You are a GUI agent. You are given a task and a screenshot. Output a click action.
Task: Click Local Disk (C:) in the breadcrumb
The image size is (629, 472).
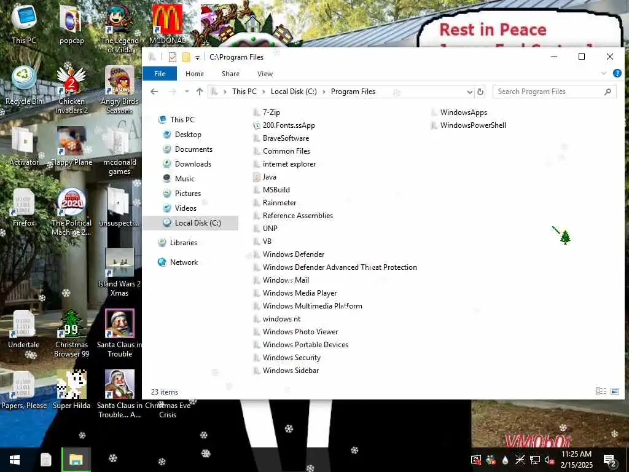(x=294, y=92)
